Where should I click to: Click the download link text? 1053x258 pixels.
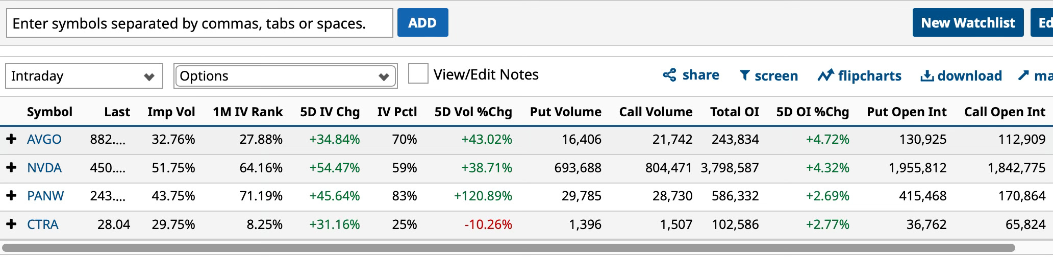point(969,76)
